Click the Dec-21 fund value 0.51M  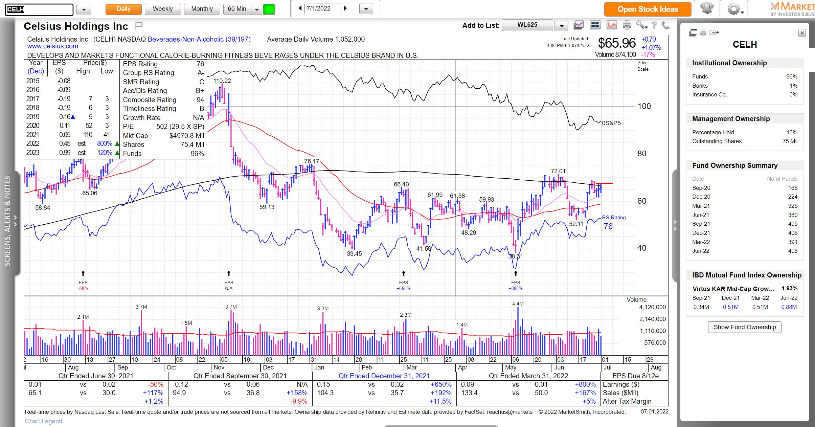(731, 307)
